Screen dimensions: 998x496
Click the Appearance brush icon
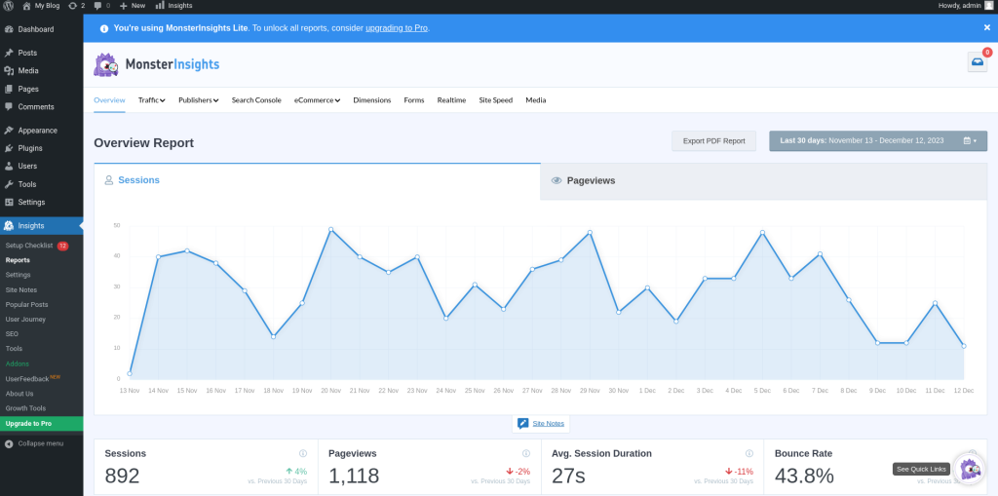pos(9,131)
